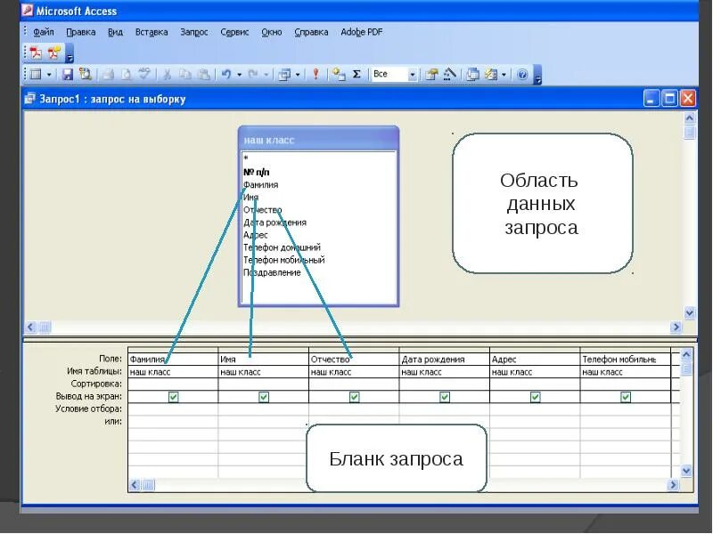Screen dimensions: 713x534
Task: Open the Top Values 'Все' combo box
Action: pos(394,74)
